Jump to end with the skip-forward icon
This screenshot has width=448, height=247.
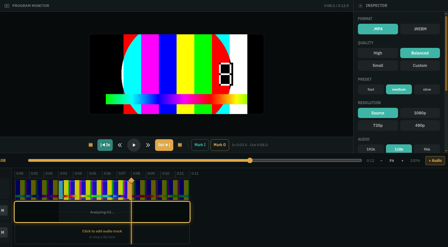coord(180,145)
